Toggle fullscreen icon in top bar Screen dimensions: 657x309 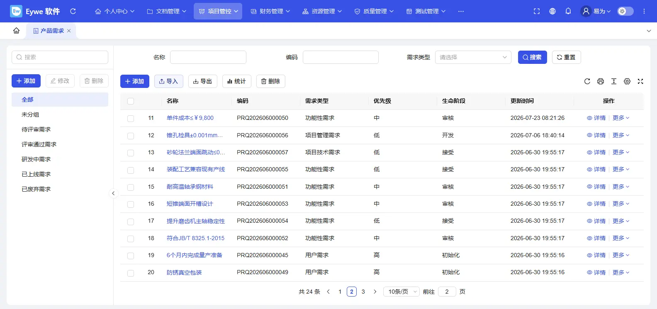[537, 11]
